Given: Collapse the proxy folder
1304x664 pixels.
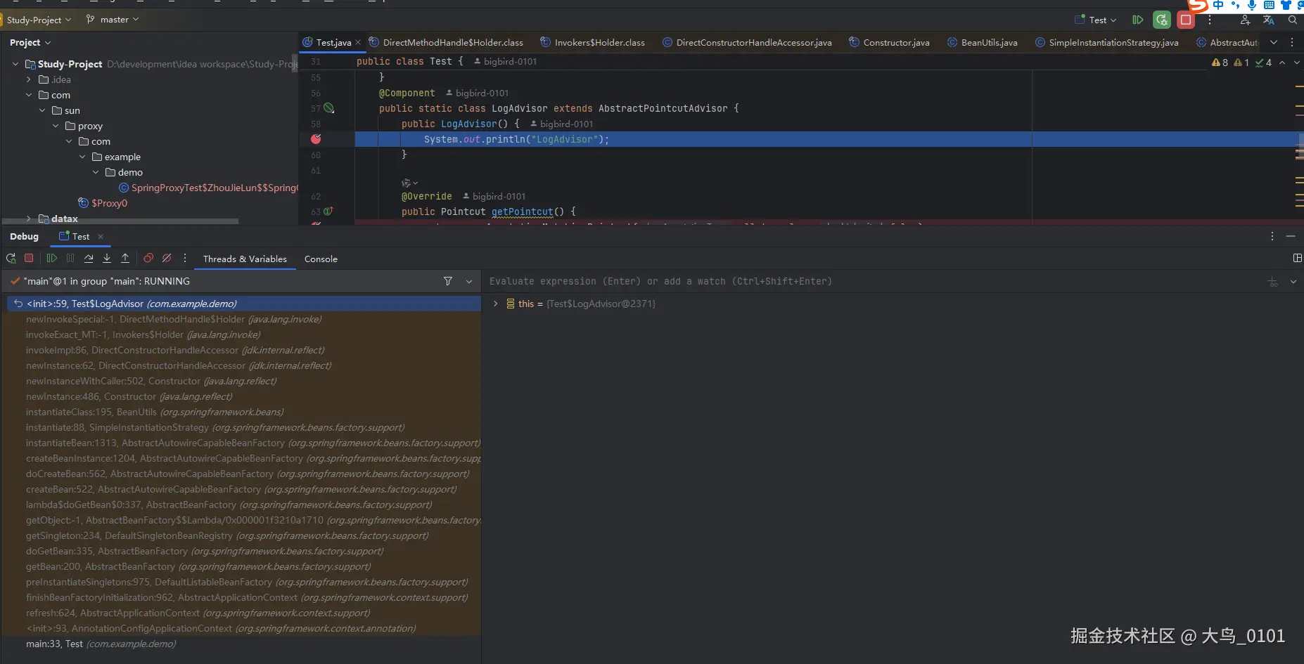Looking at the screenshot, I should [56, 126].
